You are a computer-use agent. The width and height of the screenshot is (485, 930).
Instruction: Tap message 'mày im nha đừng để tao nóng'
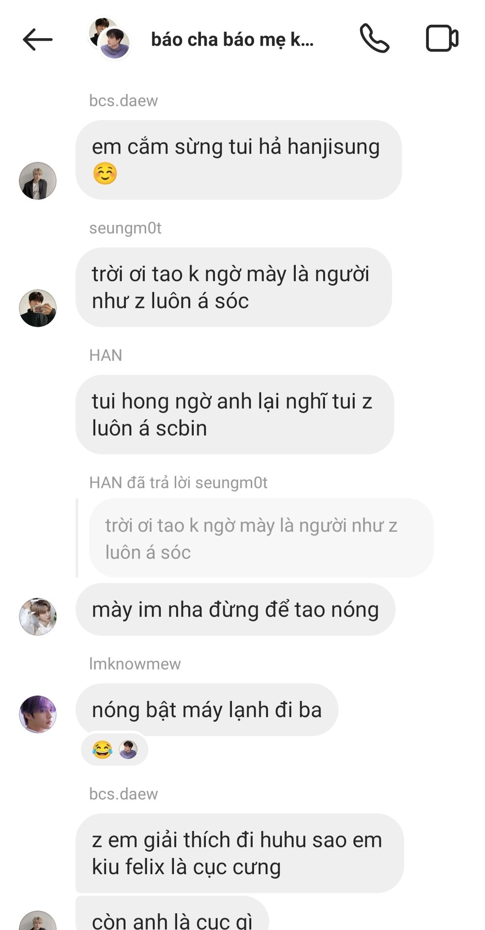(x=235, y=610)
